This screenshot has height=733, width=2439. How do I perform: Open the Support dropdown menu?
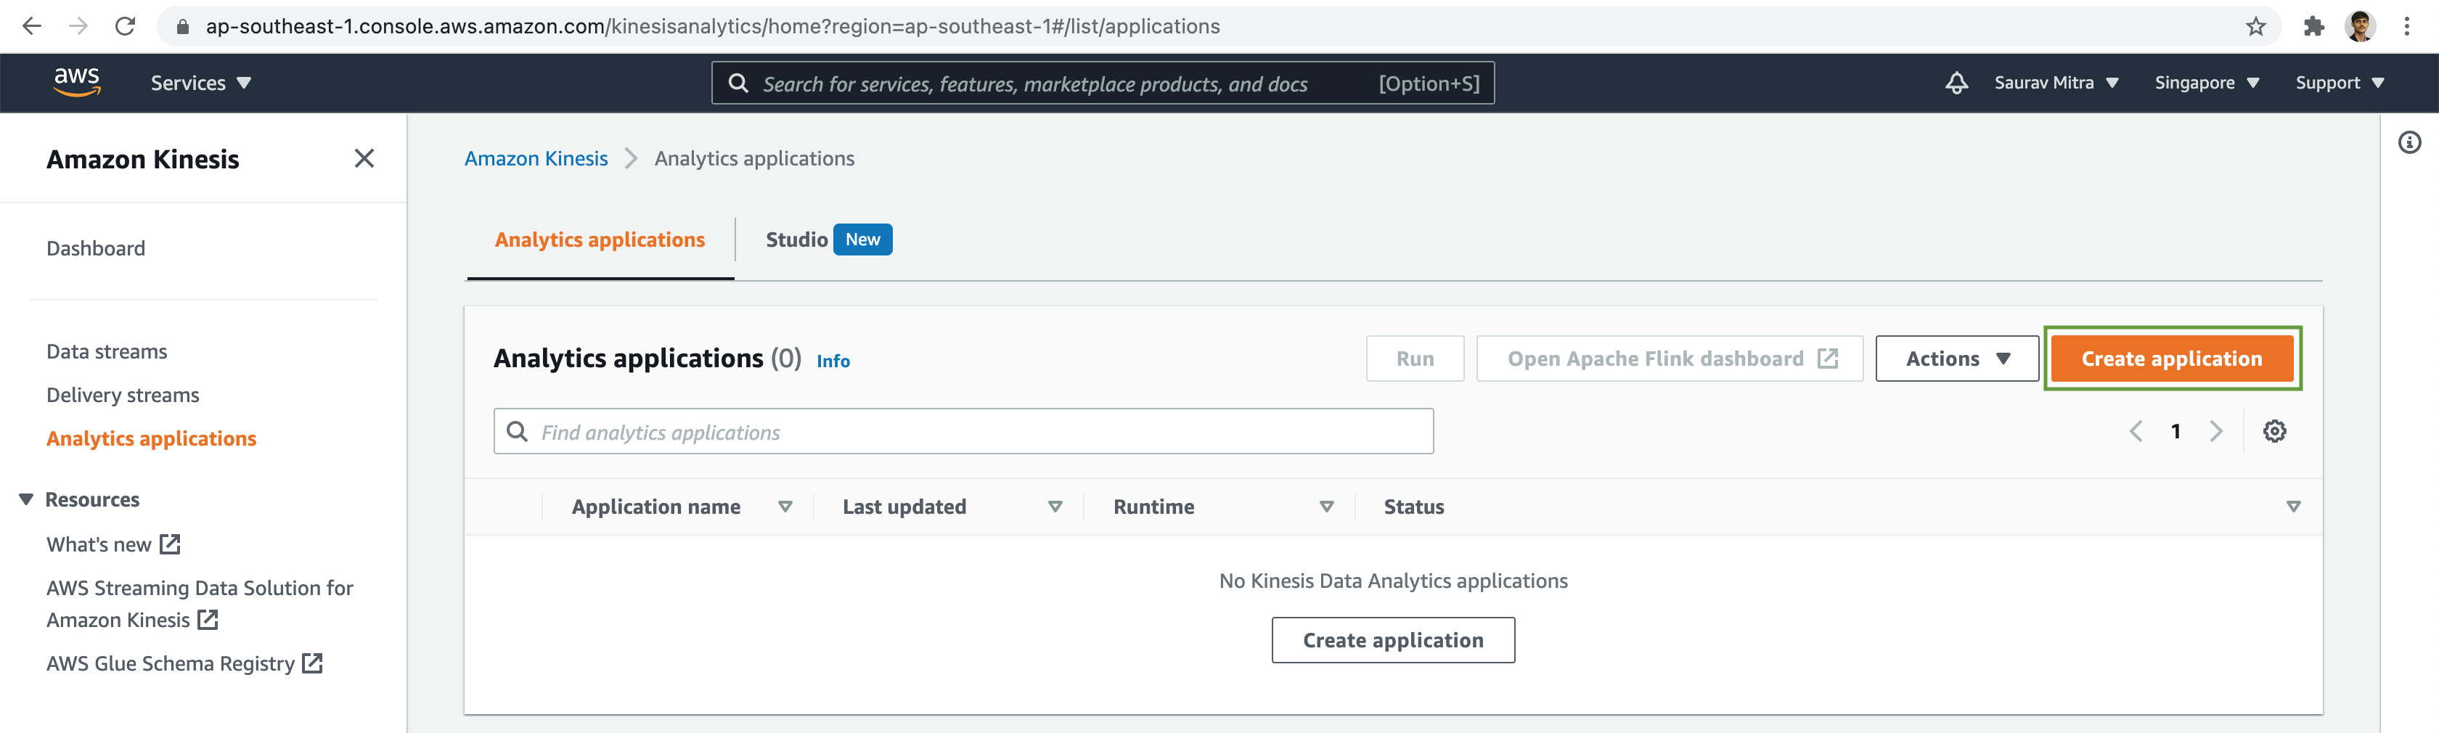point(2340,83)
